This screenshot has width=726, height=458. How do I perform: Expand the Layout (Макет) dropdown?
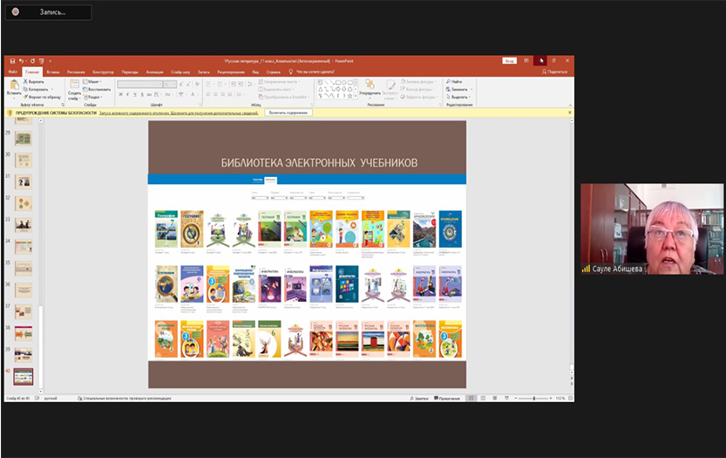coord(94,81)
